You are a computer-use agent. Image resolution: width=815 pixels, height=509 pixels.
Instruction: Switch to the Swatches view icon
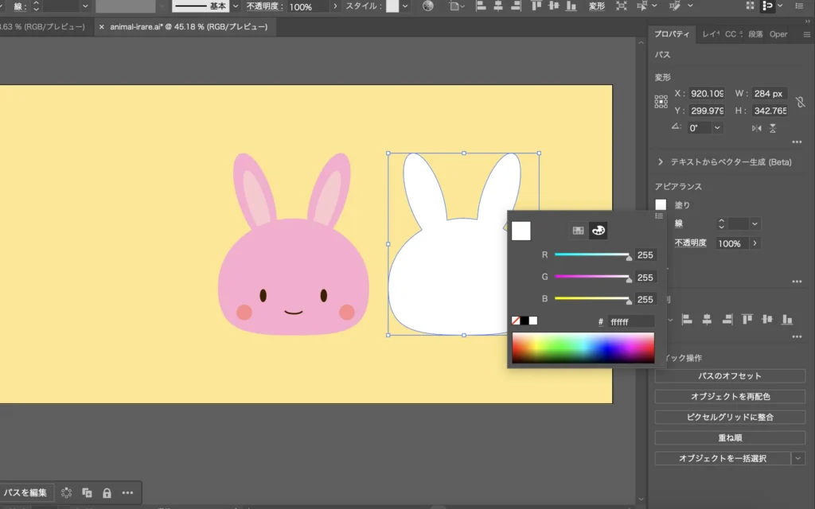pyautogui.click(x=579, y=231)
